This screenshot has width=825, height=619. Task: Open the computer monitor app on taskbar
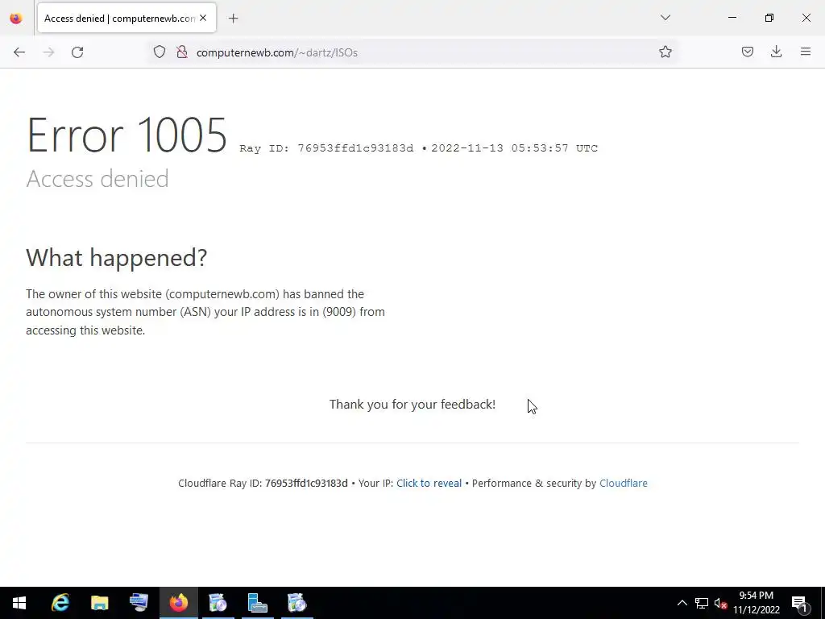point(139,603)
